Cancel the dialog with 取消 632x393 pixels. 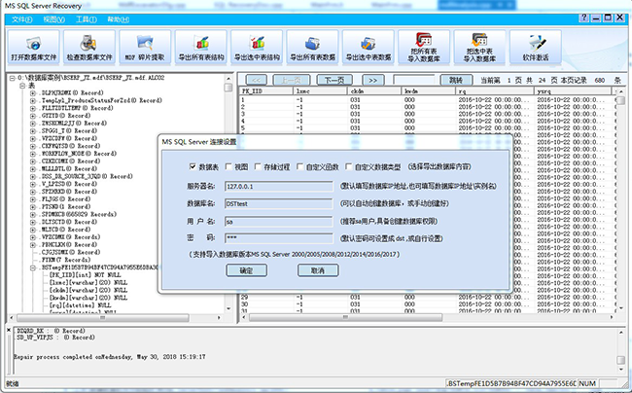318,270
